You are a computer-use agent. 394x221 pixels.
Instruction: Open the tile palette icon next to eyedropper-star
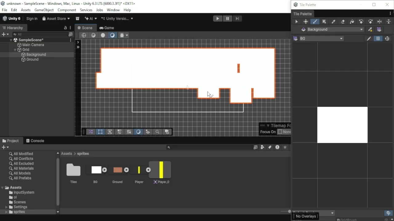[379, 29]
